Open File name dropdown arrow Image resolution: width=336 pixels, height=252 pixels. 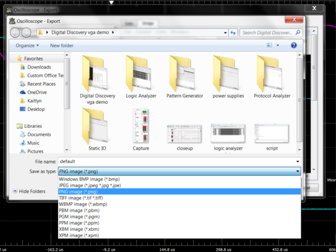[298, 162]
